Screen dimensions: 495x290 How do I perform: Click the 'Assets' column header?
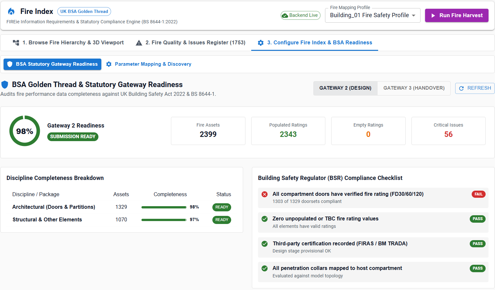[121, 195]
